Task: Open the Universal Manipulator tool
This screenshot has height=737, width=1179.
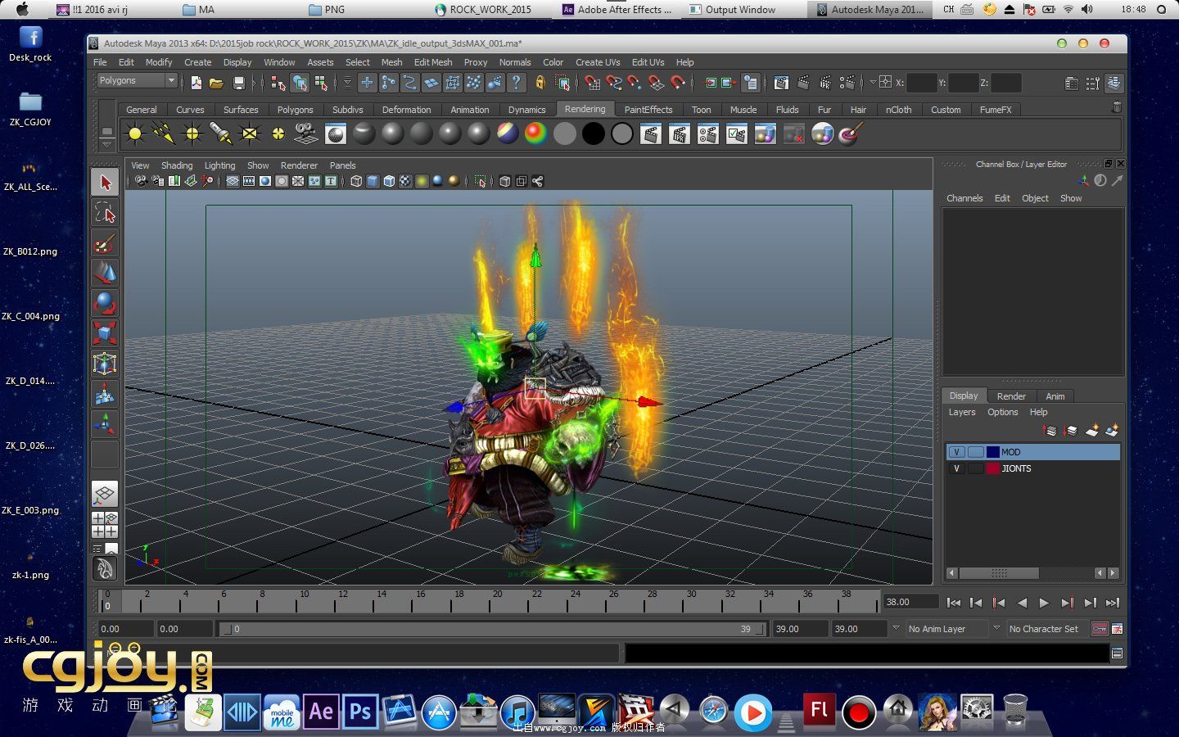Action: tap(105, 364)
